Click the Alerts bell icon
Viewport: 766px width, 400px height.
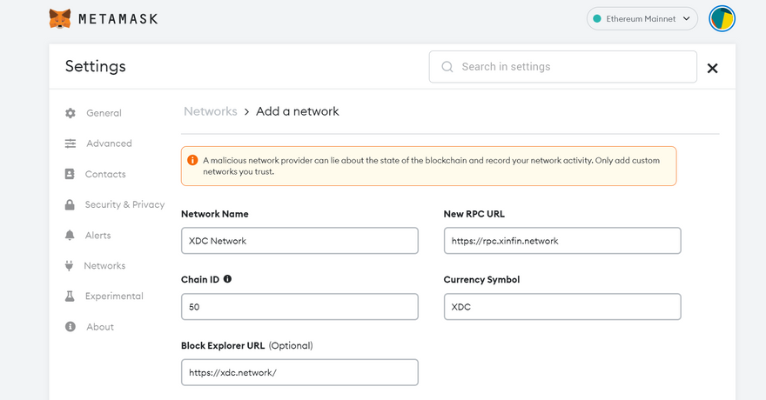pyautogui.click(x=70, y=236)
